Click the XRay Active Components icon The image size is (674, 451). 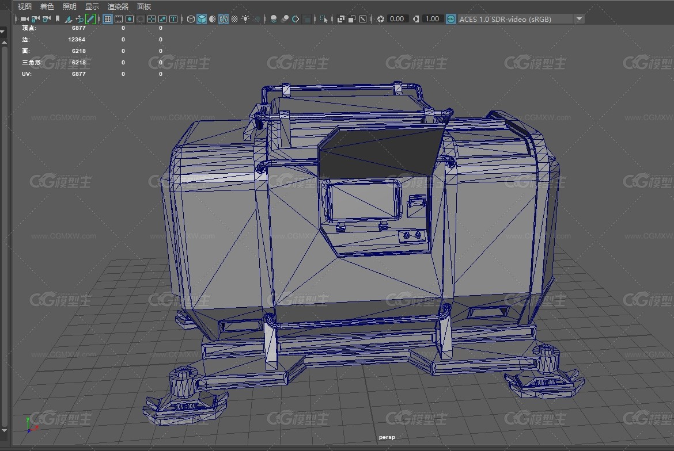pyautogui.click(x=351, y=19)
